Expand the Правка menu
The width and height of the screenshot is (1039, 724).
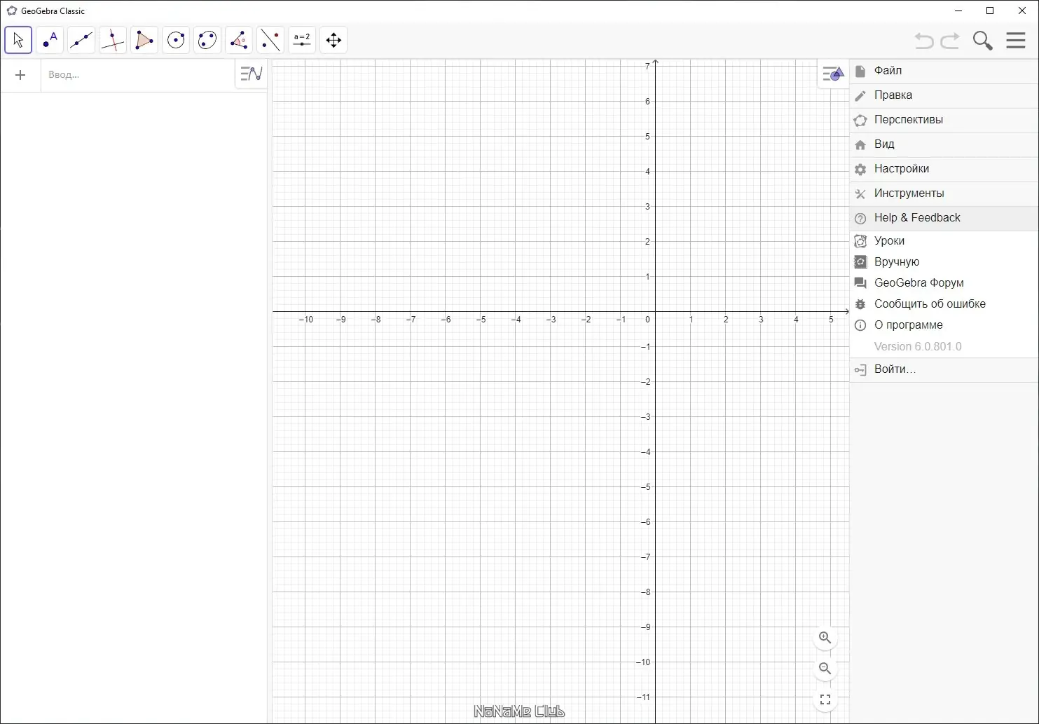pos(944,95)
